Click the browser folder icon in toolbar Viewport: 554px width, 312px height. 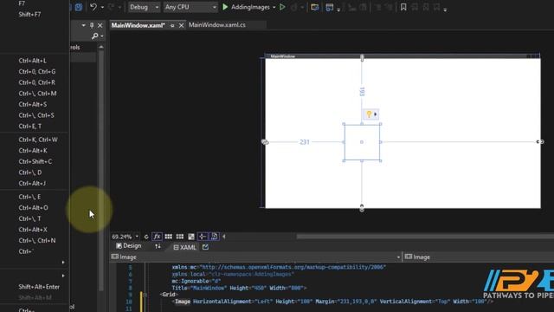pos(314,7)
